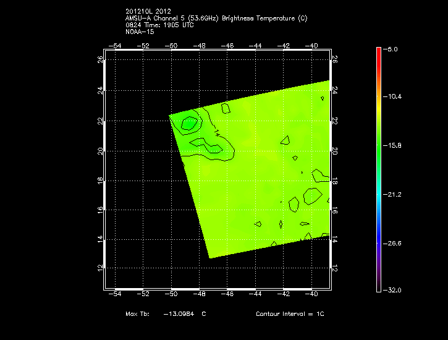
Task: Click the NOAA-15 satellite label
Action: pyautogui.click(x=138, y=30)
